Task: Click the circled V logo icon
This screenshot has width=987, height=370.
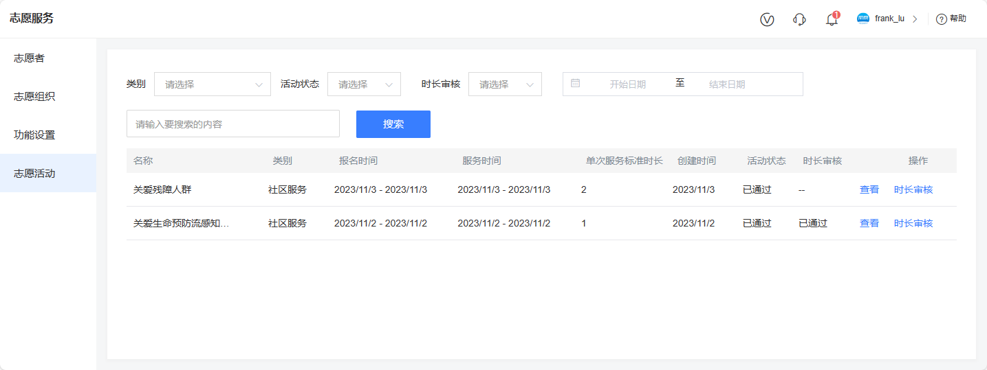Action: pos(767,19)
